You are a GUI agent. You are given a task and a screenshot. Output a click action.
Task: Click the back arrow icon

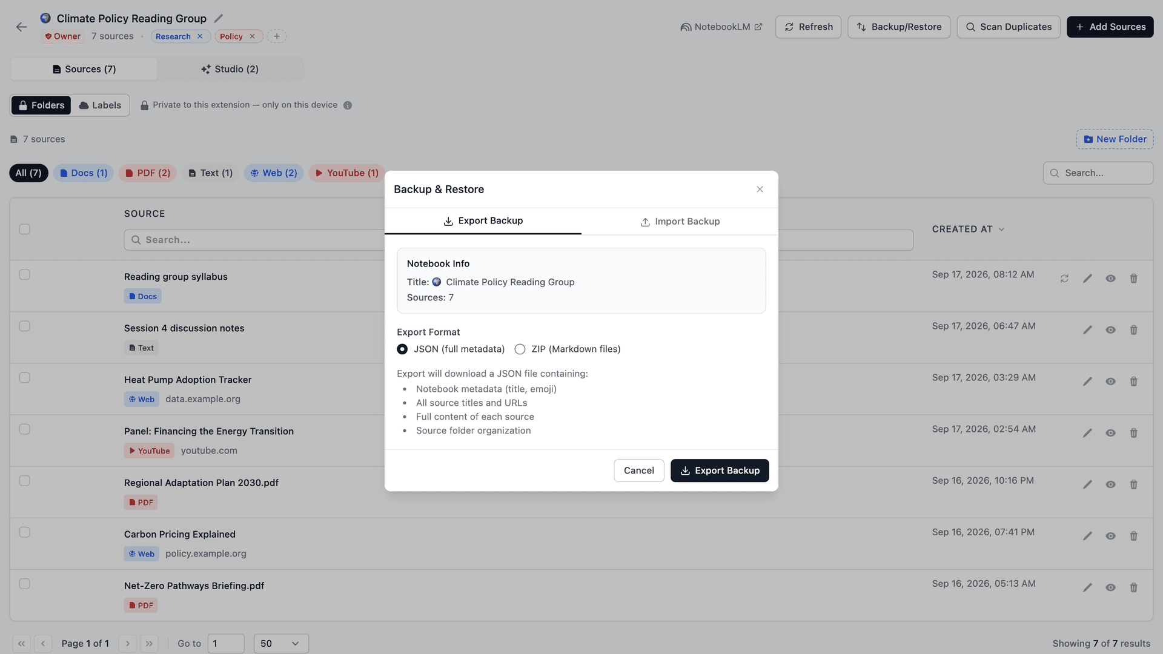(21, 27)
